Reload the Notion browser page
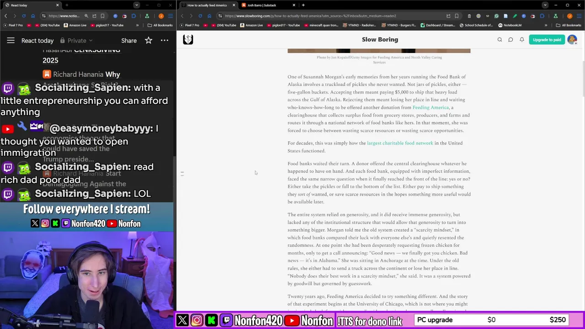585x329 pixels. (24, 16)
